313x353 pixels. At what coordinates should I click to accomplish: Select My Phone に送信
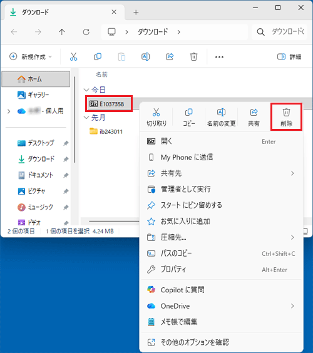tap(221, 157)
